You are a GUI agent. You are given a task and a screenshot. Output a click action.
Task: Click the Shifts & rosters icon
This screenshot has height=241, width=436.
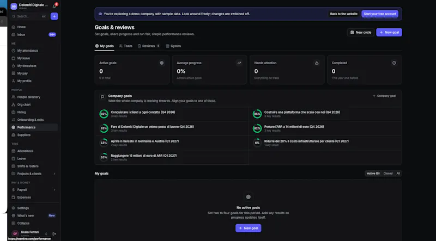click(x=13, y=166)
